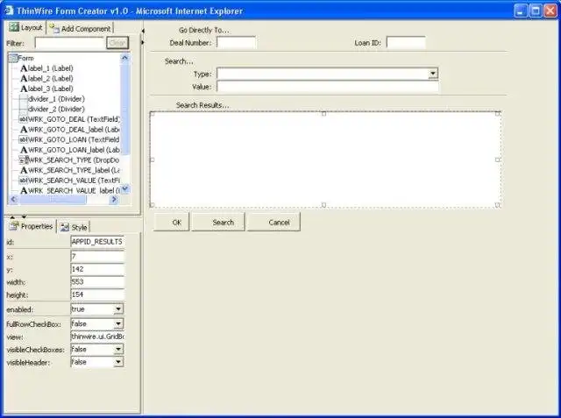Click the tree scroll up arrow
The width and height of the screenshot is (561, 418).
pos(124,57)
